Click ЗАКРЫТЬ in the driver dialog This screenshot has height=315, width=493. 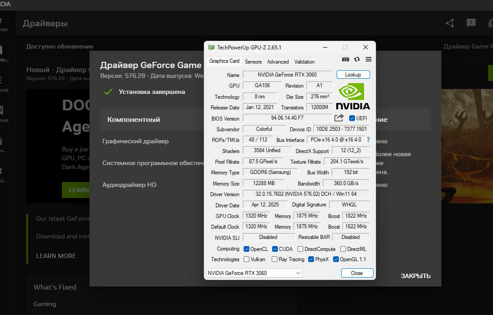[416, 276]
